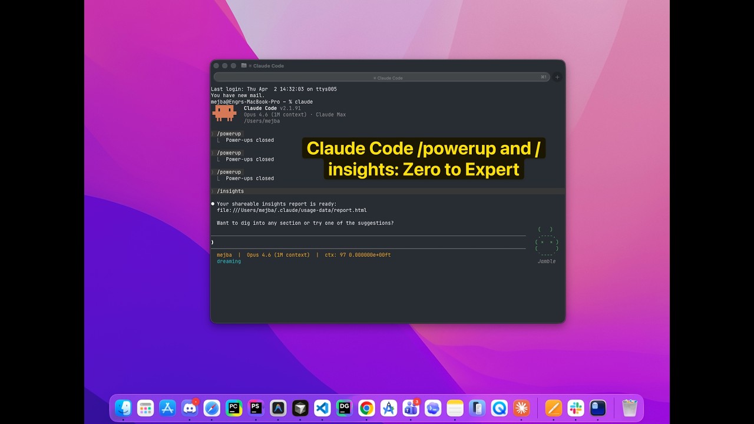Open the Claude app (orange burst) in Dock

(x=521, y=408)
